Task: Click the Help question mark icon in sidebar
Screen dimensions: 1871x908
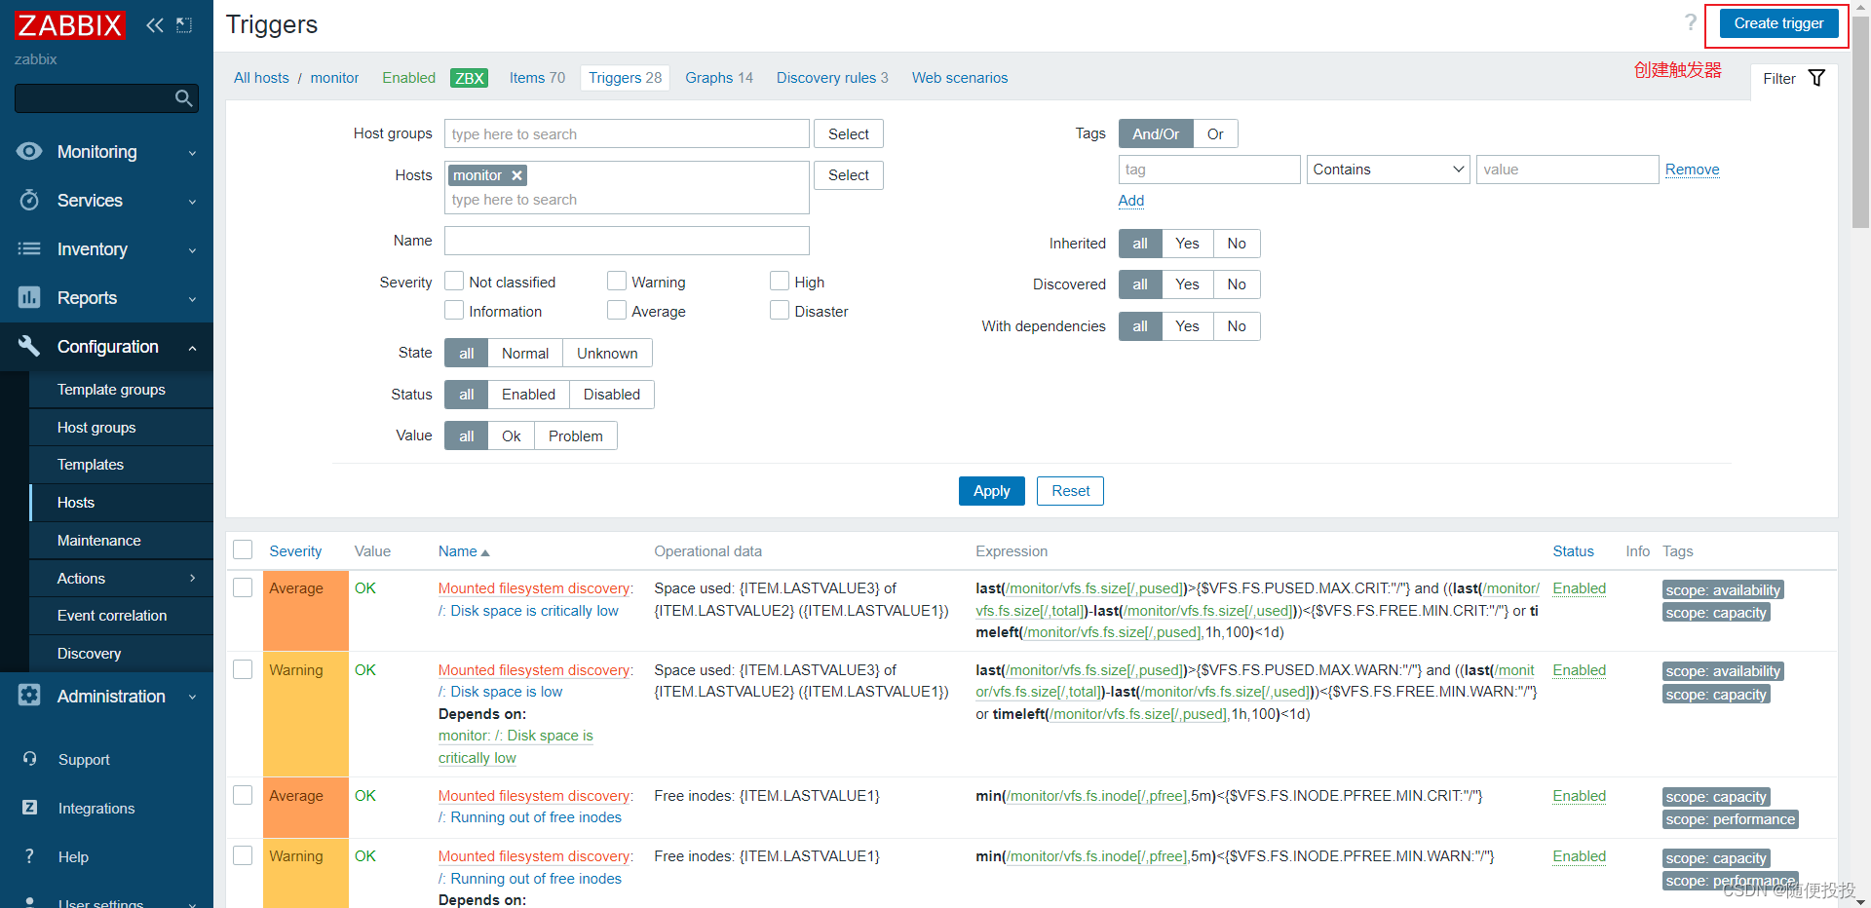Action: (x=29, y=855)
